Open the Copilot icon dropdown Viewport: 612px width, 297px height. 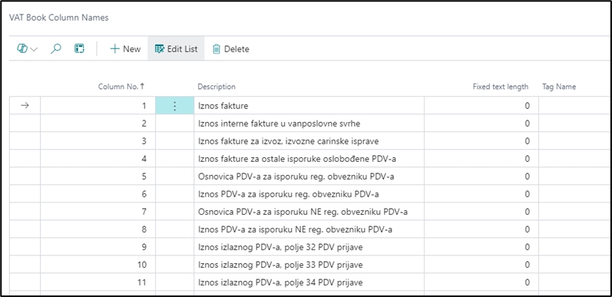[x=28, y=49]
